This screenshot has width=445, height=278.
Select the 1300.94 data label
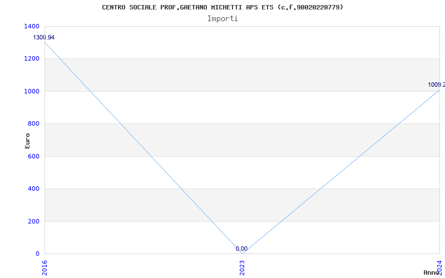pyautogui.click(x=44, y=37)
